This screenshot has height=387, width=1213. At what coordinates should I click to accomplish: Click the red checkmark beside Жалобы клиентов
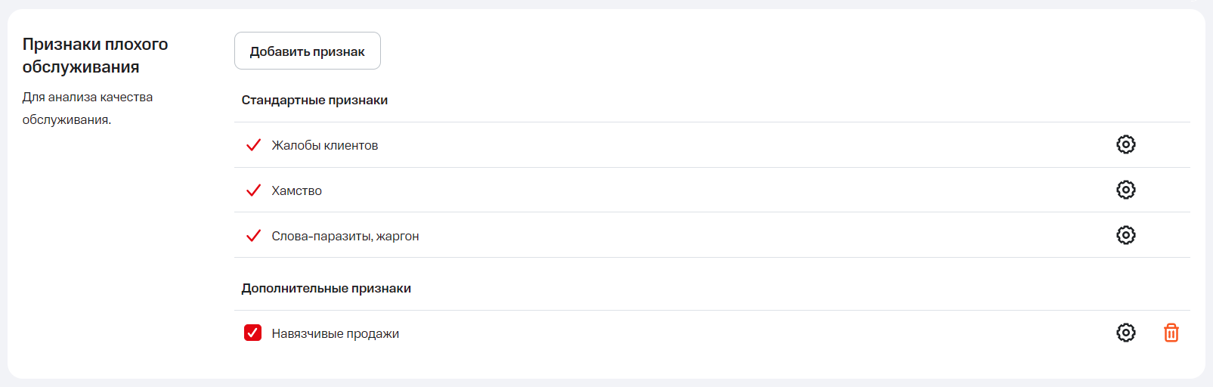(x=253, y=145)
